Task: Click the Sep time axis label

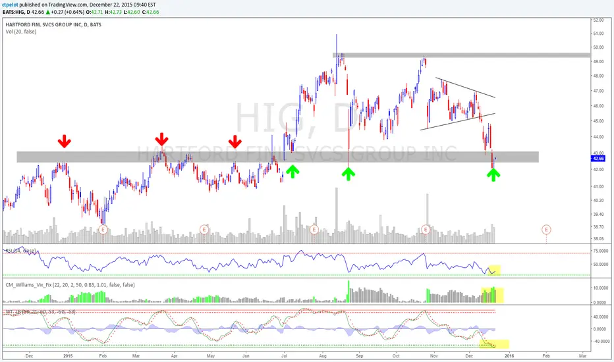Action: (360, 356)
